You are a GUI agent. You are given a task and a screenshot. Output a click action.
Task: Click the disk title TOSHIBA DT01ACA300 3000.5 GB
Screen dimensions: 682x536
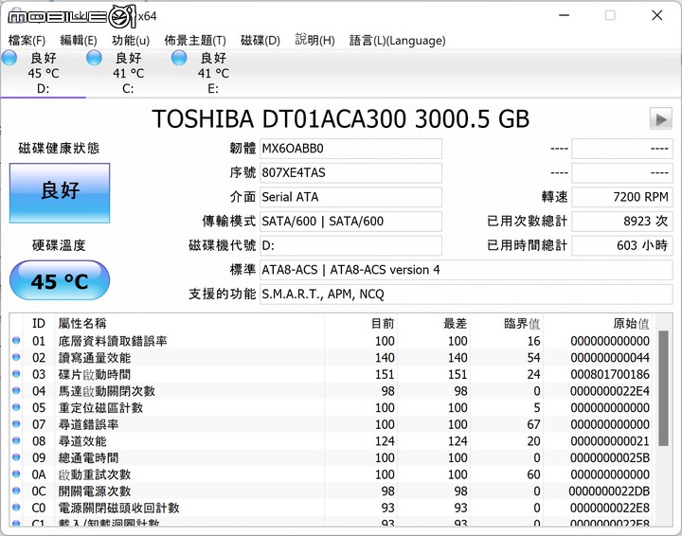point(341,118)
